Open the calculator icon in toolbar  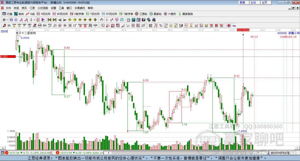133,20
